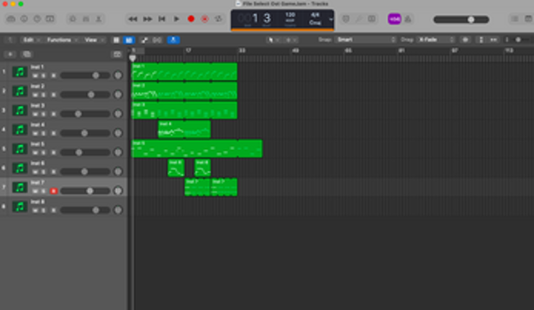Open the Edit menu in tracks area
This screenshot has height=310, width=534.
(x=29, y=40)
